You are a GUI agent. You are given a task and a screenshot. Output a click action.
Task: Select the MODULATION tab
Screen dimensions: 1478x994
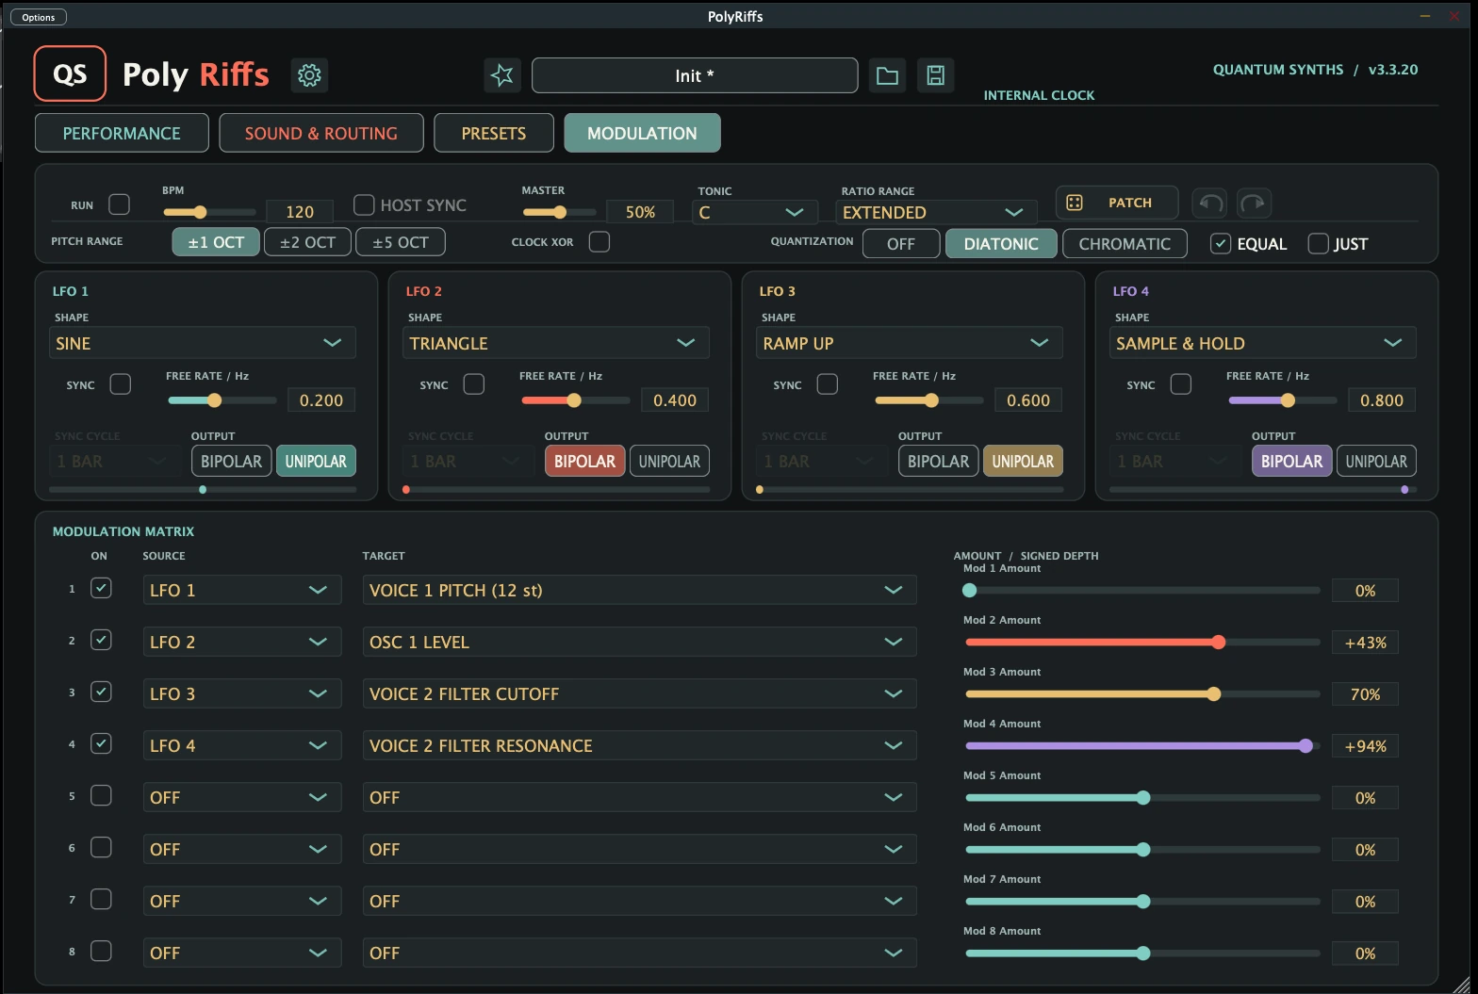[x=642, y=133]
